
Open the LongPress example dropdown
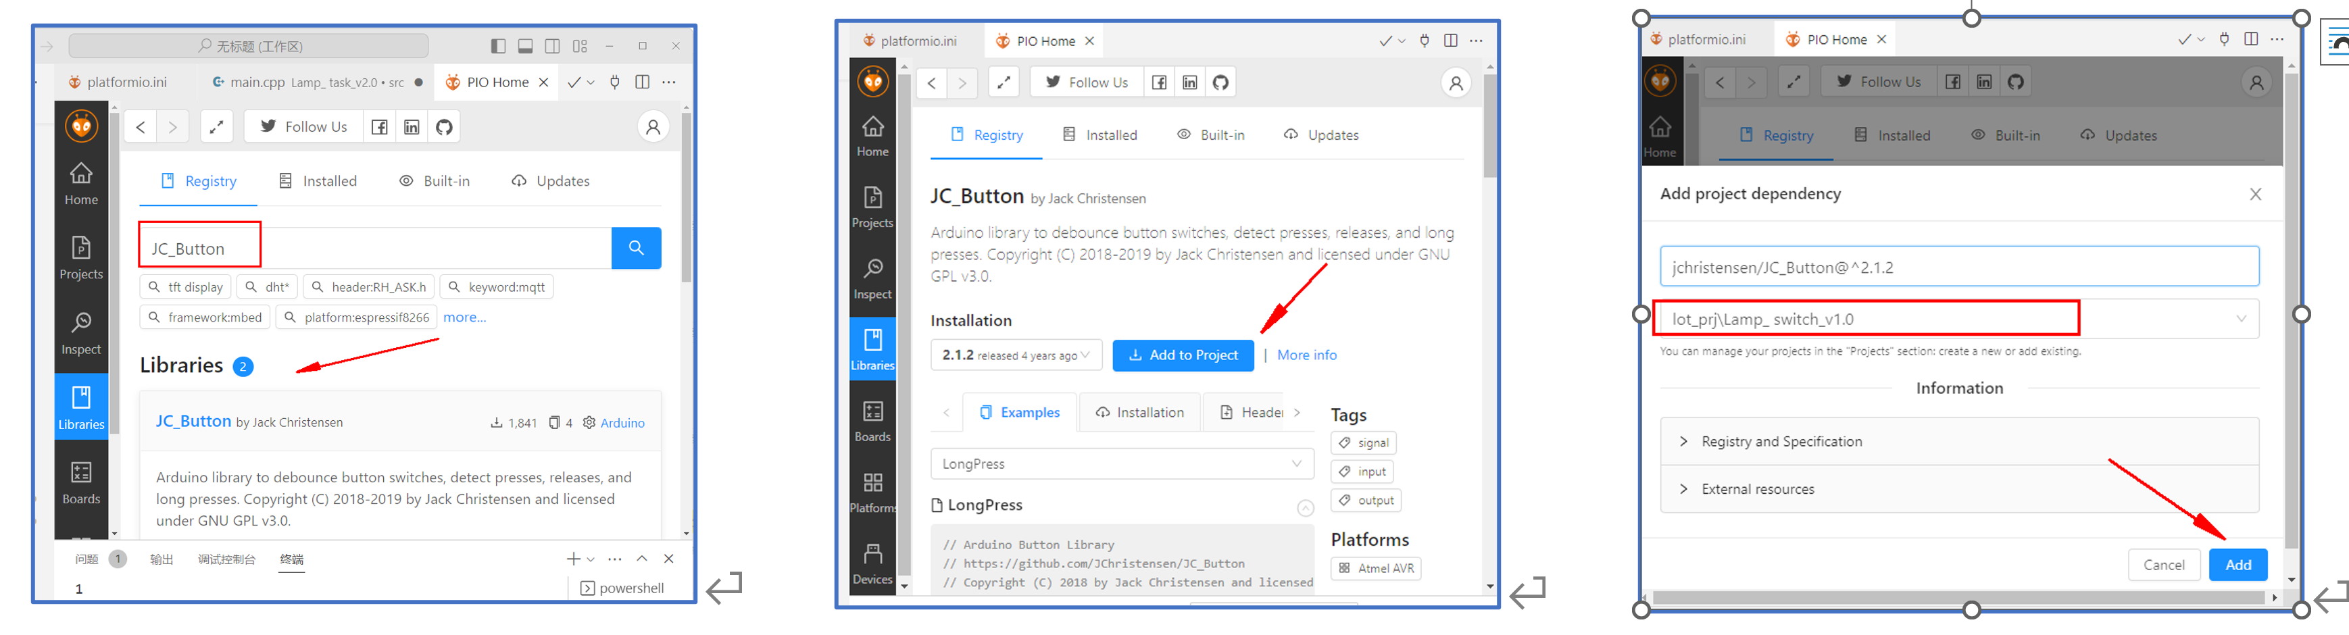(1122, 463)
